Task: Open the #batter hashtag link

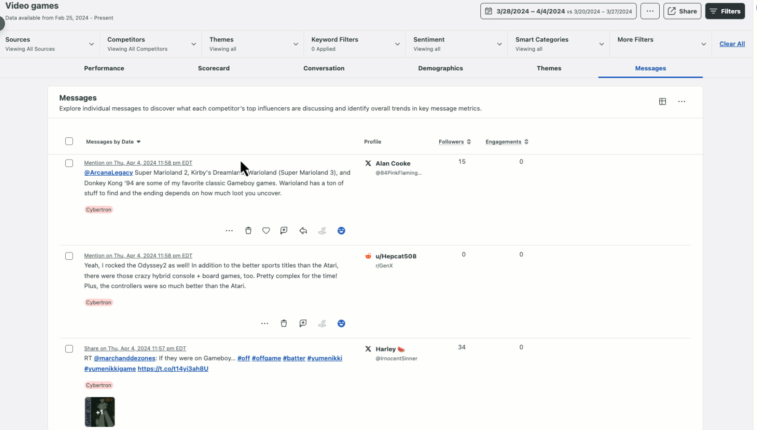Action: (294, 358)
